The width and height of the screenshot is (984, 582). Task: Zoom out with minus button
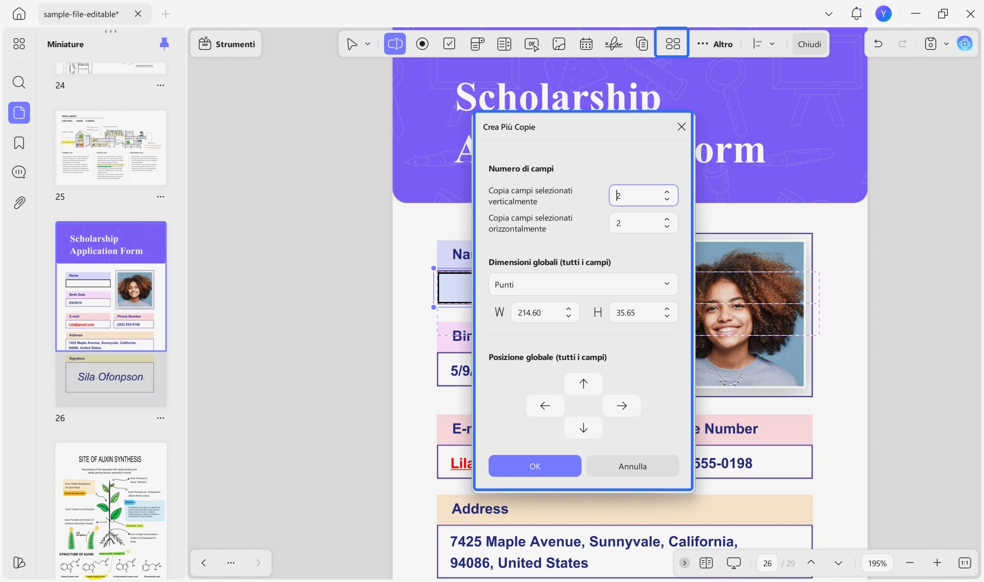coord(910,563)
